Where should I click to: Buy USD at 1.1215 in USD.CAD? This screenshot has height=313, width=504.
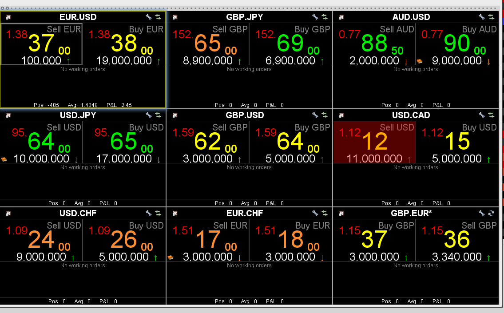coord(457,142)
